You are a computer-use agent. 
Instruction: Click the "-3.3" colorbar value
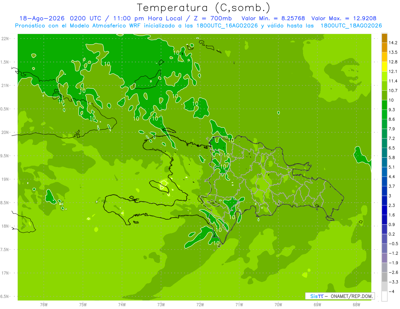(x=393, y=282)
